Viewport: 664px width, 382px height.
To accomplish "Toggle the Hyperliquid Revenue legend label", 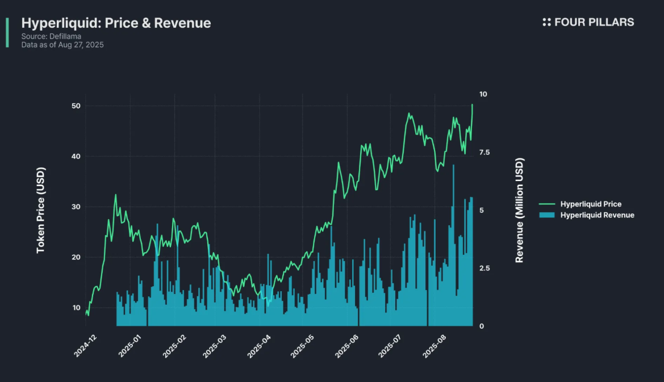I will click(x=597, y=215).
